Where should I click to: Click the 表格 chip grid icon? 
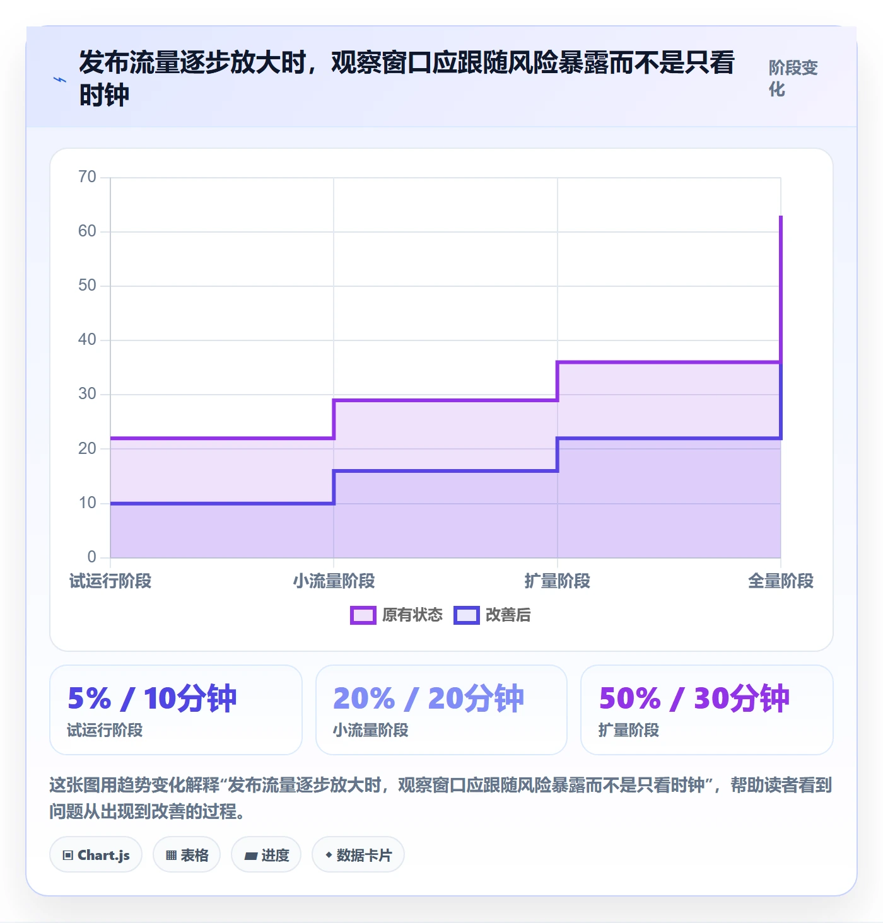coord(171,856)
